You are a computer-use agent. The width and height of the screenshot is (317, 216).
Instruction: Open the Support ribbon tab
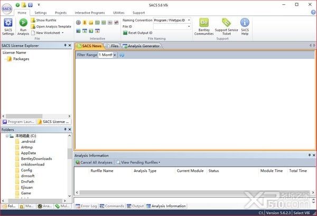tap(138, 13)
